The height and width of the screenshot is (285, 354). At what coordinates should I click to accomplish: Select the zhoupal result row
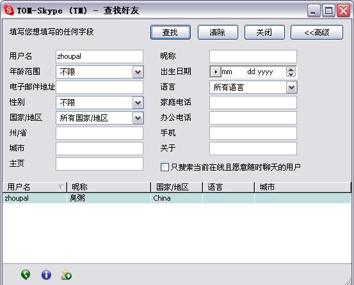pyautogui.click(x=177, y=198)
